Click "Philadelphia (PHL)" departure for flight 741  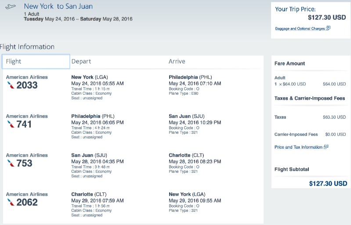click(93, 116)
